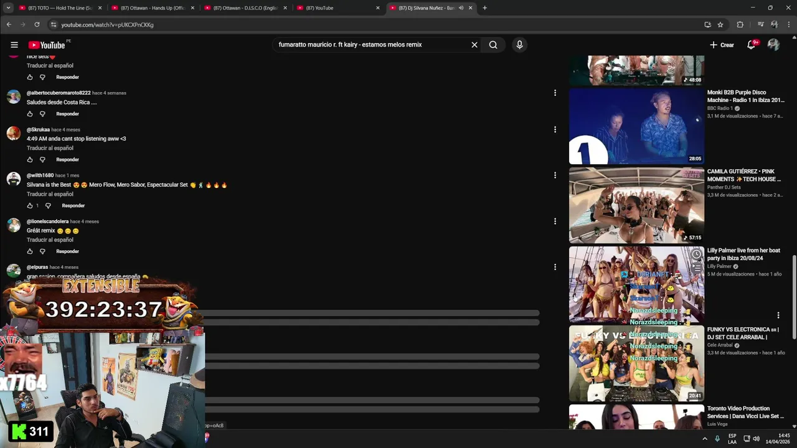Translate the @Skrukaa comment to Spanish
This screenshot has width=797, height=448.
tap(50, 148)
